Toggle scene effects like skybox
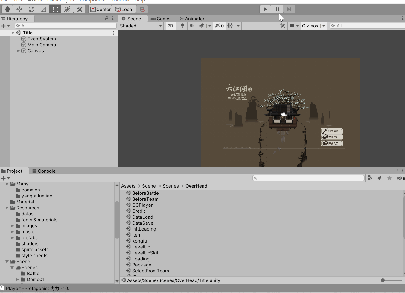This screenshot has width=405, height=293. 202,26
